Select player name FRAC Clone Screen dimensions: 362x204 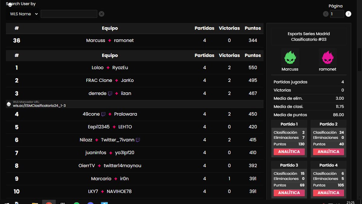pyautogui.click(x=99, y=80)
